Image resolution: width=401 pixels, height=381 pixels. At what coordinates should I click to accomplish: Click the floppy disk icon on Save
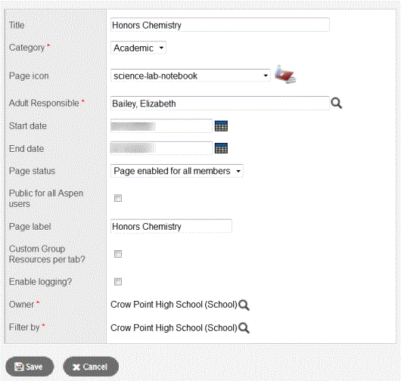19,367
